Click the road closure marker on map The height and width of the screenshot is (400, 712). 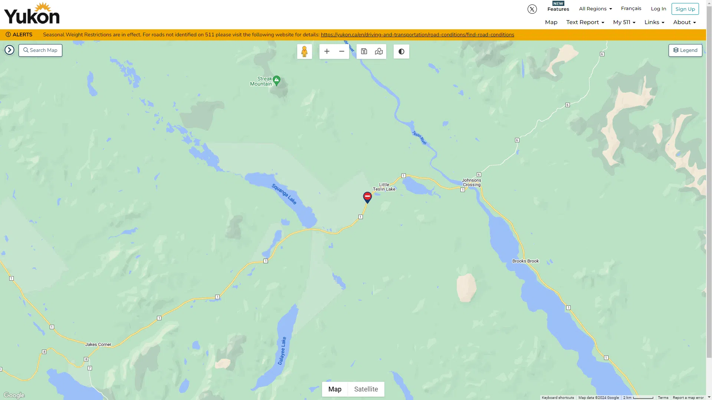coord(367,197)
